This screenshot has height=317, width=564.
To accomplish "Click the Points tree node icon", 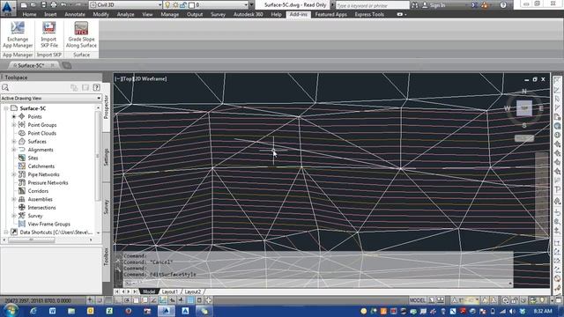I will click(21, 116).
